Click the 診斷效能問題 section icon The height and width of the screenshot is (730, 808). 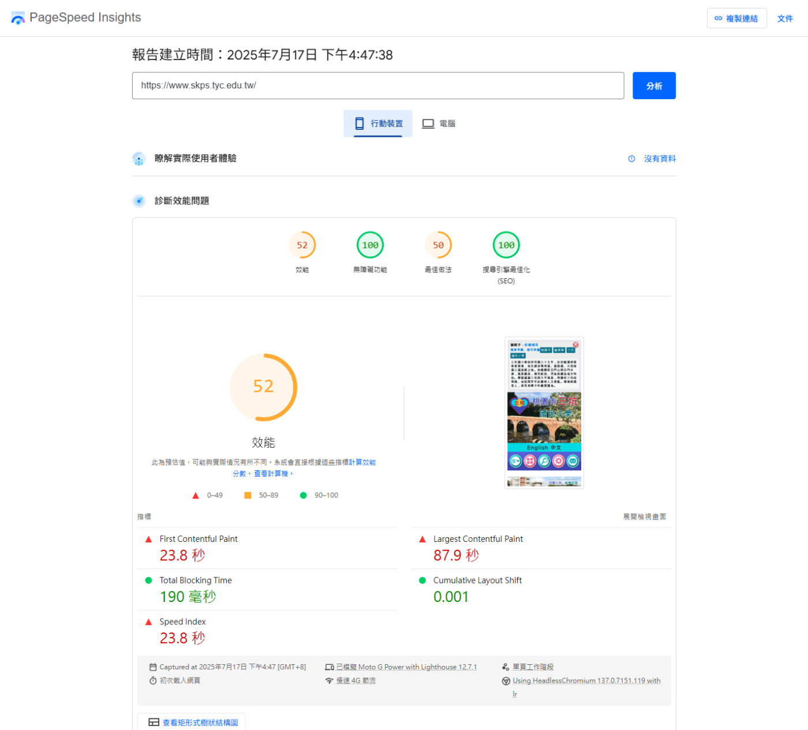coord(139,201)
